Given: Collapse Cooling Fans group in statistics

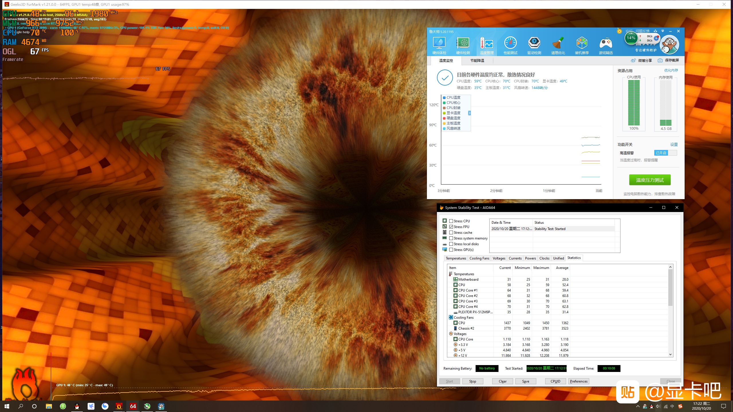Looking at the screenshot, I should tap(451, 317).
